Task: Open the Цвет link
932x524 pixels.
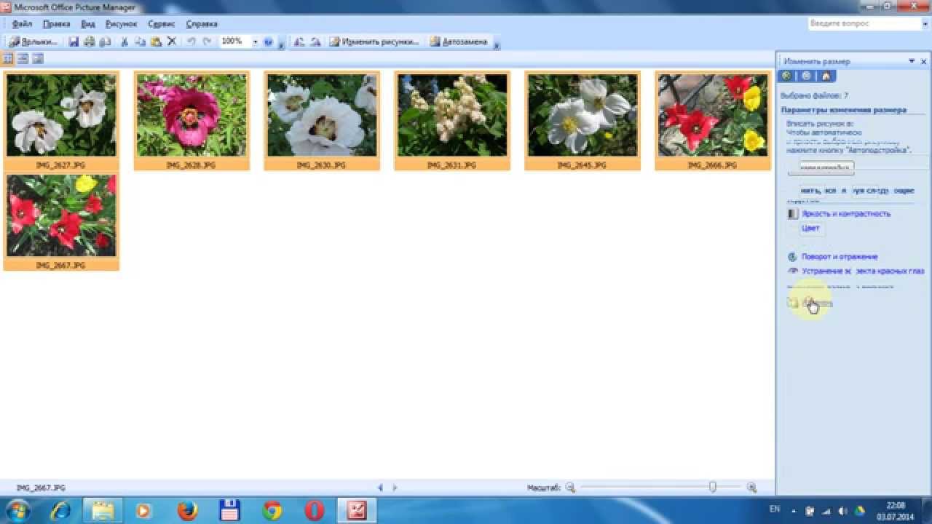Action: (x=810, y=228)
